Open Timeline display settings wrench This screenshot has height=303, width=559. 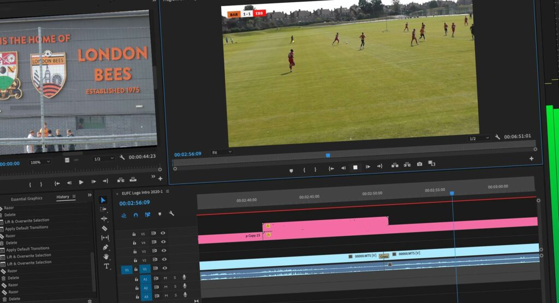pos(171,214)
